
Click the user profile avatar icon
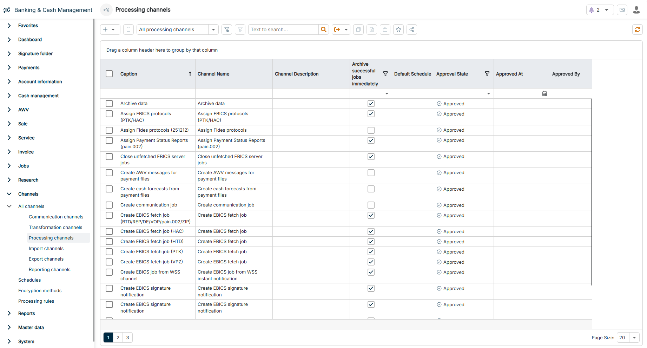pyautogui.click(x=636, y=10)
